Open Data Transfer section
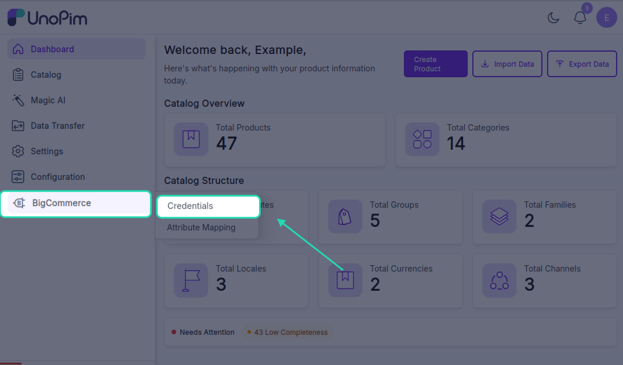Screen dimensions: 623x365 (x=76, y=126)
